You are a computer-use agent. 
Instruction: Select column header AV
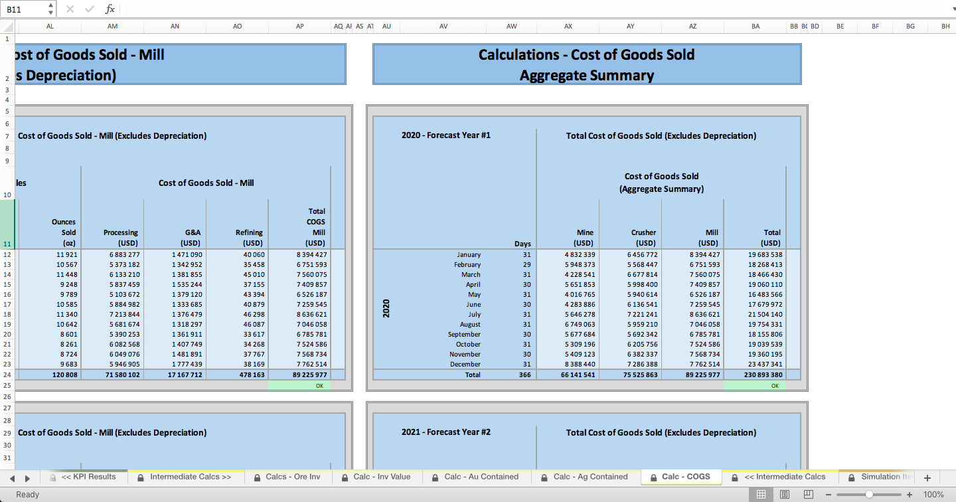pyautogui.click(x=443, y=26)
